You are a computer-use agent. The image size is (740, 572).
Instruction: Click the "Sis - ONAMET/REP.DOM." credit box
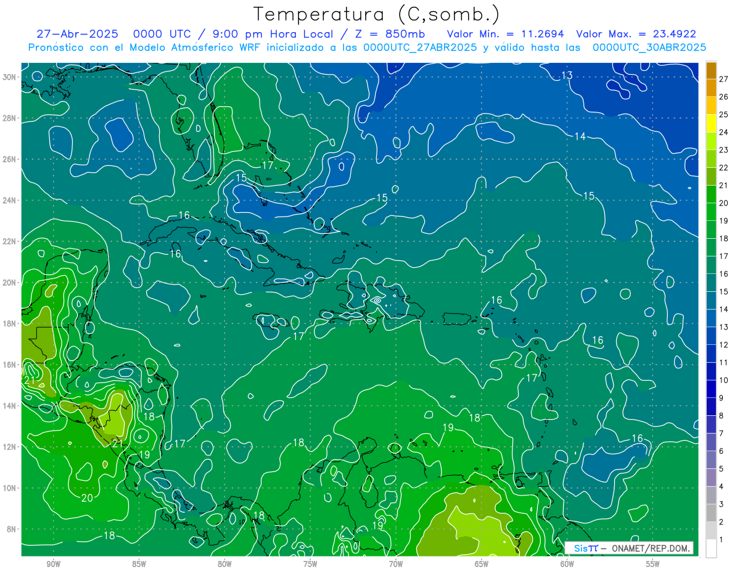point(630,548)
